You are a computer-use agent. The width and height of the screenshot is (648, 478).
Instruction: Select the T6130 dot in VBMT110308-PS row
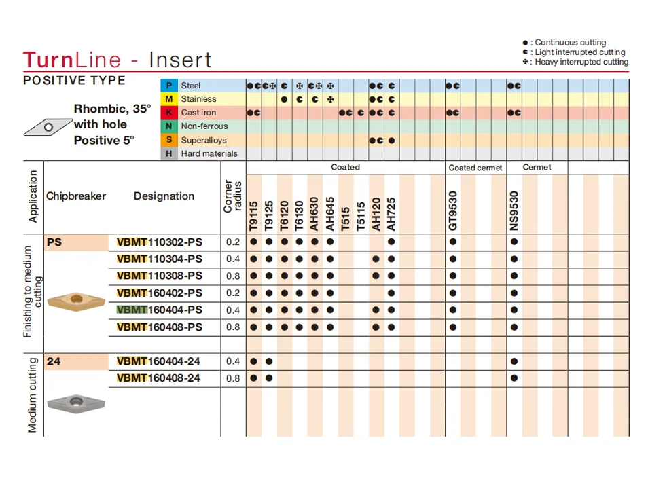299,276
